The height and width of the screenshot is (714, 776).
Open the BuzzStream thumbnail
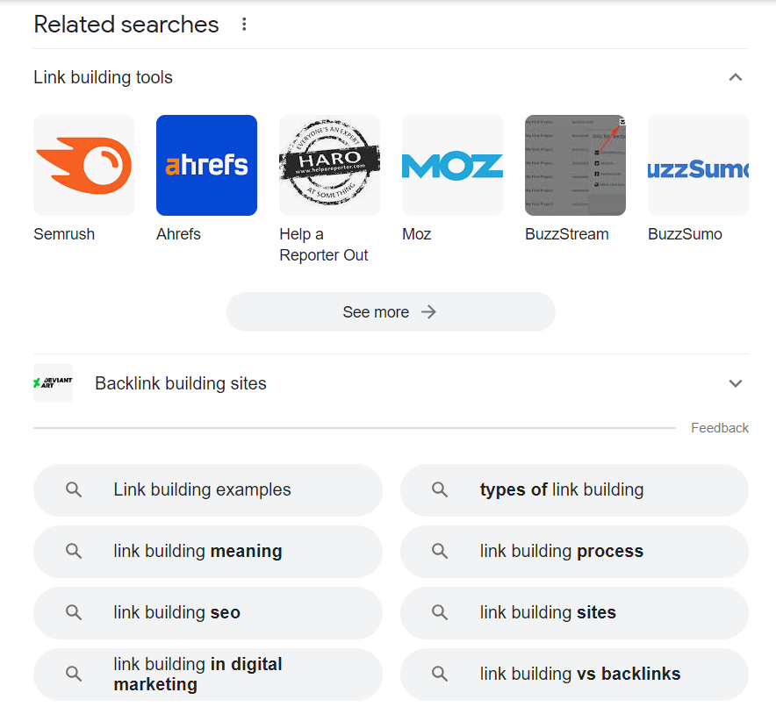(575, 166)
